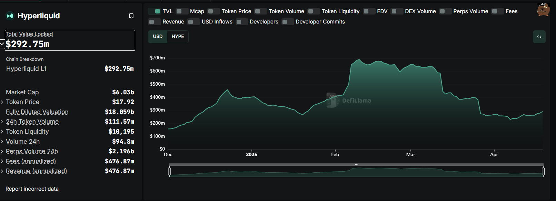
Task: Enable the Developers chart toggle
Action: pyautogui.click(x=242, y=22)
